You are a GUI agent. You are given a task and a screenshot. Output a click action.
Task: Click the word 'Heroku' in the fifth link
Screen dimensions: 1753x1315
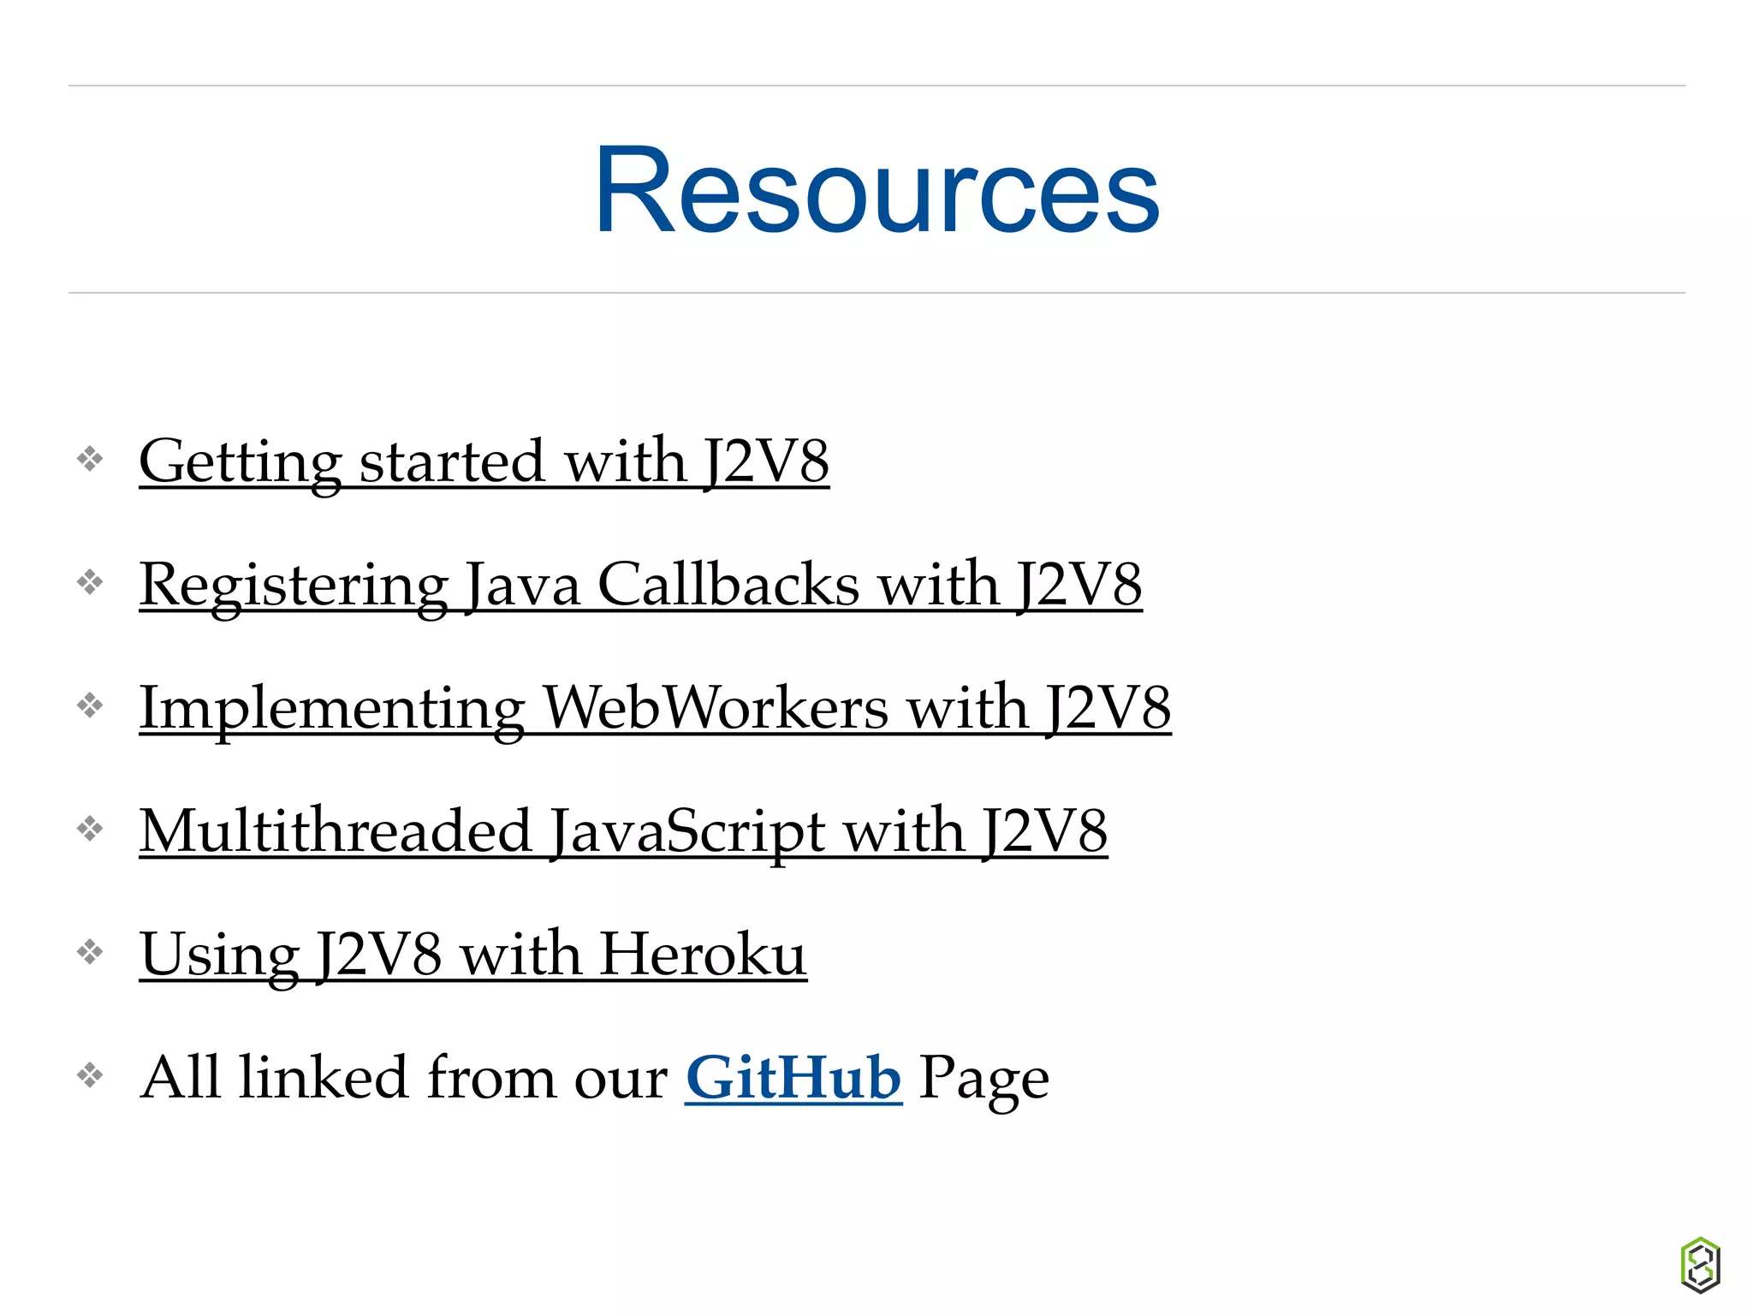(x=702, y=955)
